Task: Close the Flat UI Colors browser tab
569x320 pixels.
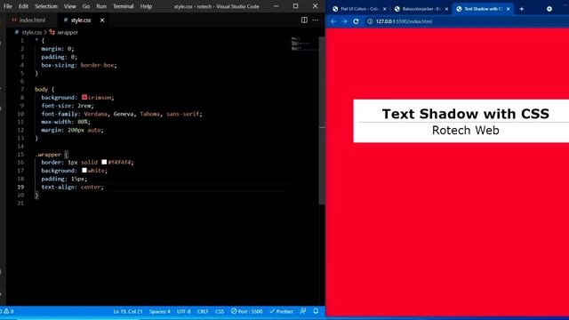Action: pos(385,9)
